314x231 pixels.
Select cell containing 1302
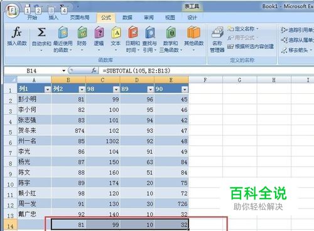point(102,141)
